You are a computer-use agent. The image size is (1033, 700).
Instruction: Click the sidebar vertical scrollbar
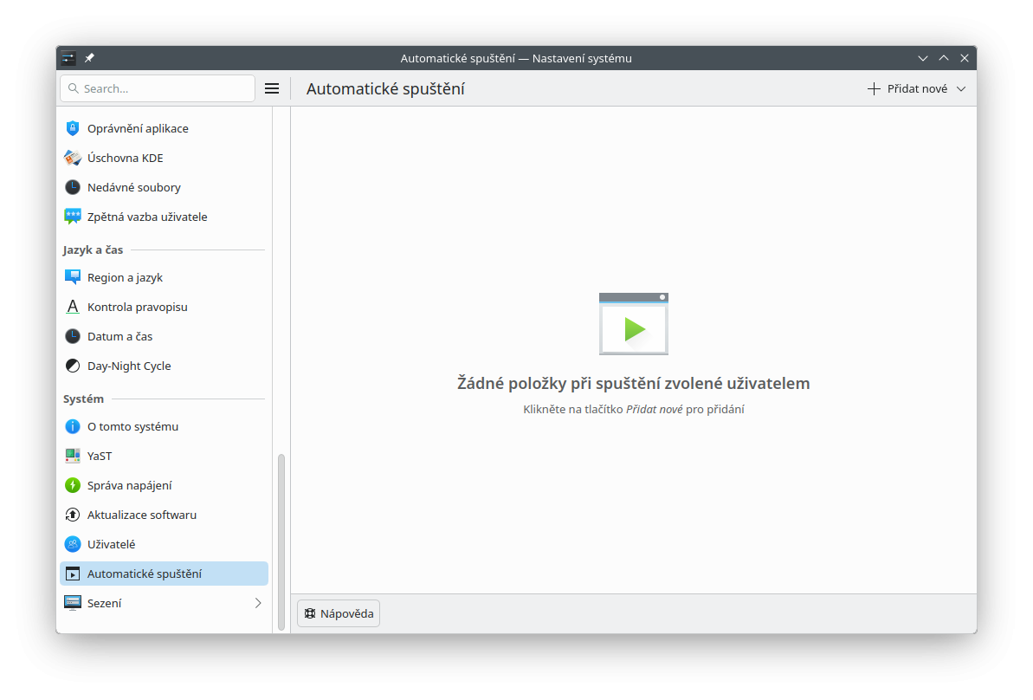[281, 541]
